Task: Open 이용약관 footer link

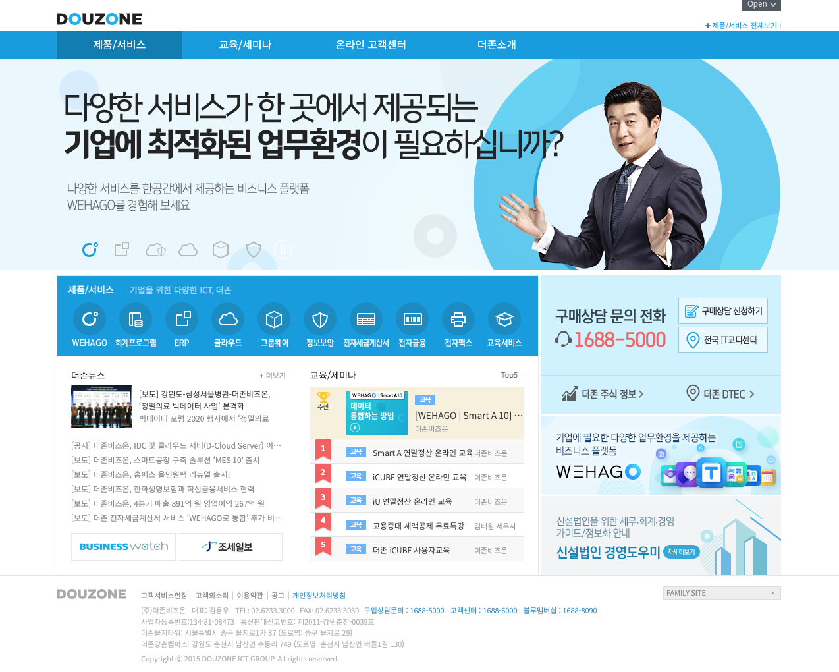Action: [250, 595]
